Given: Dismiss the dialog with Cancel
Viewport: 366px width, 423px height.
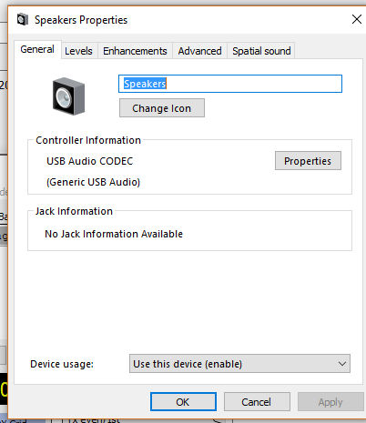Looking at the screenshot, I should click(257, 402).
